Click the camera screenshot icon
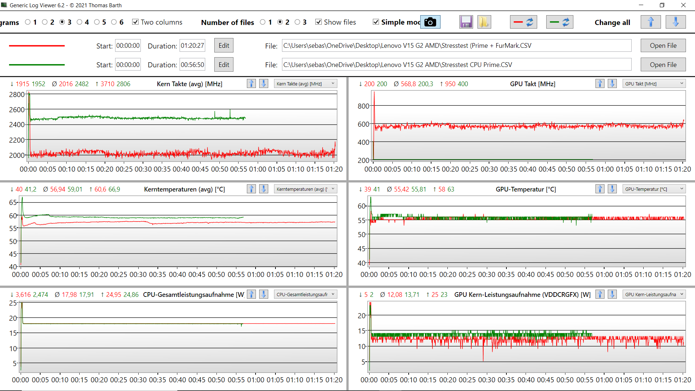Image resolution: width=695 pixels, height=391 pixels. click(430, 22)
